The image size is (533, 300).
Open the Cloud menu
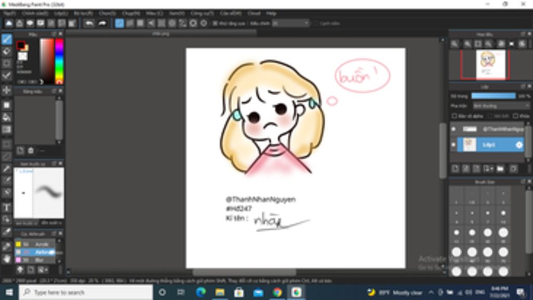tap(253, 13)
